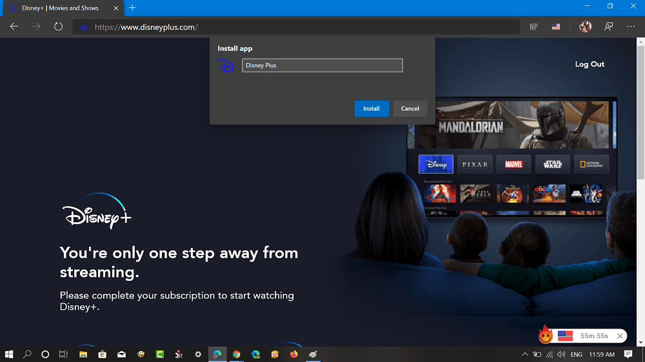Open File Explorer from the taskbar
Image resolution: width=645 pixels, height=362 pixels.
[x=83, y=354]
